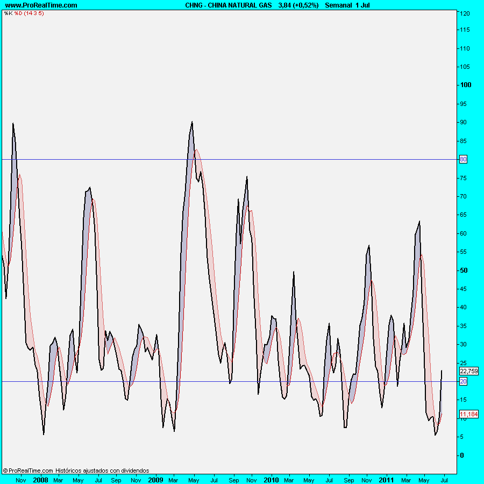
Task: Click the 35 axis label
Action: pyautogui.click(x=464, y=326)
